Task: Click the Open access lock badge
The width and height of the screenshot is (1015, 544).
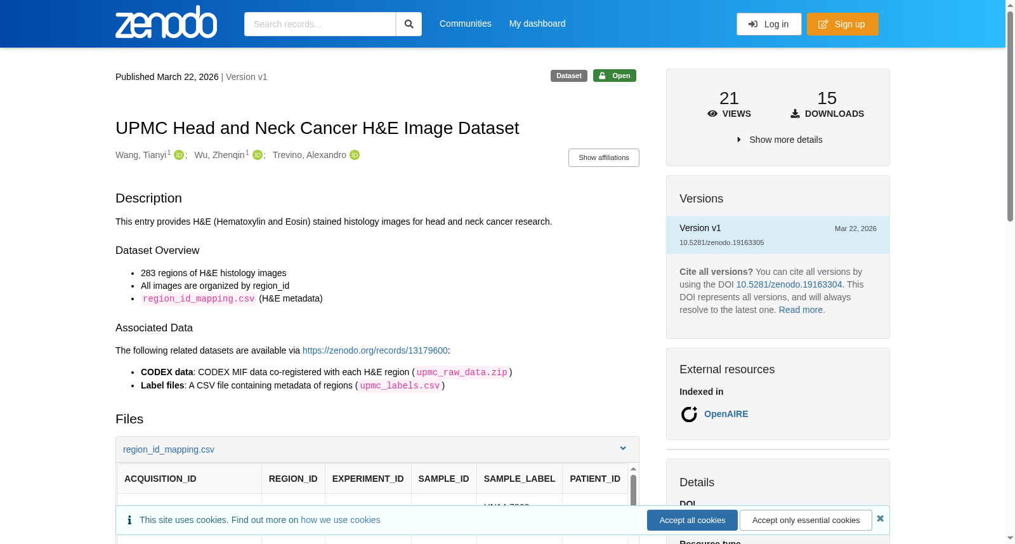Action: pos(615,76)
